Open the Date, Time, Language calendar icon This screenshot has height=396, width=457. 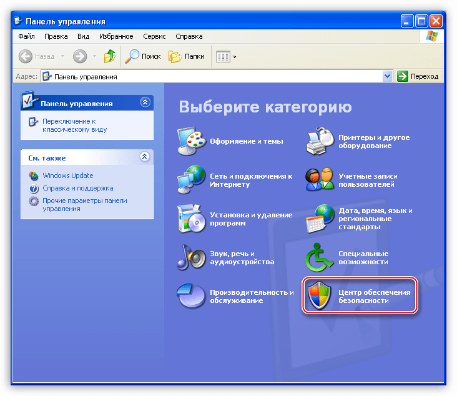tap(320, 219)
